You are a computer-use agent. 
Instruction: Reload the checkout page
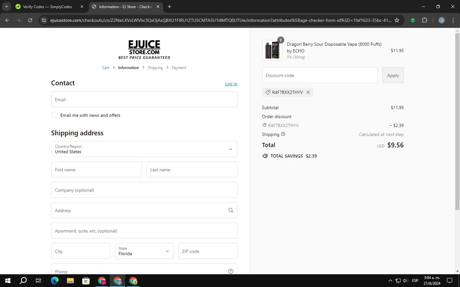tap(30, 20)
